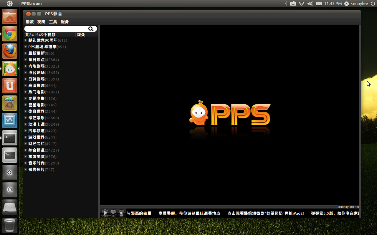Viewport: 377px width, 235px height.
Task: Click the PPS app icon in launcher
Action: [10, 68]
